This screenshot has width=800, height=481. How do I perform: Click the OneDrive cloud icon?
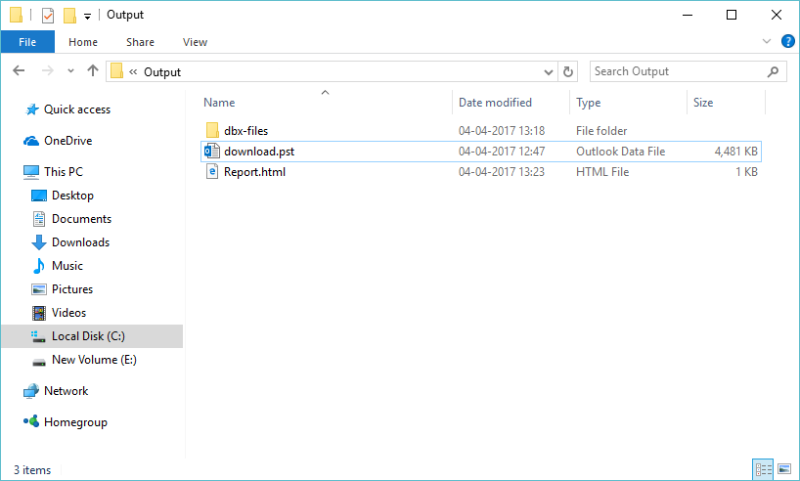31,141
